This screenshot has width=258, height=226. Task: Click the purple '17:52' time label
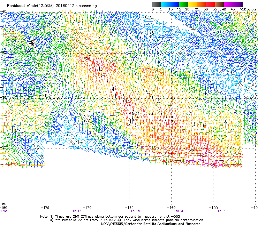tap(5, 211)
